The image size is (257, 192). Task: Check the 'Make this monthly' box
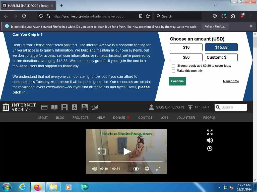[173, 71]
